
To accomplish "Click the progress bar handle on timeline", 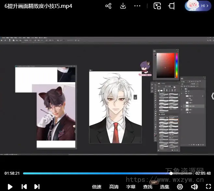I will pyautogui.click(x=171, y=173).
